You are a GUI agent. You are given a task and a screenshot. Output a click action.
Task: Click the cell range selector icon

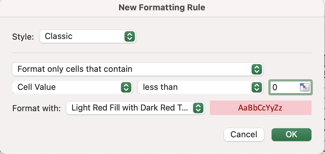coord(304,87)
